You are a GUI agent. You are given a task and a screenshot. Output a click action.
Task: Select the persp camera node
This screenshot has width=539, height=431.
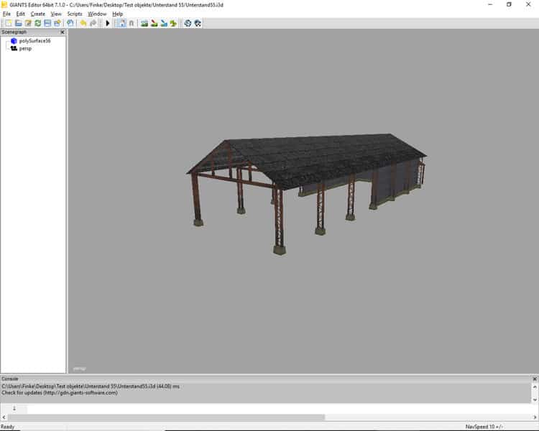(x=25, y=48)
